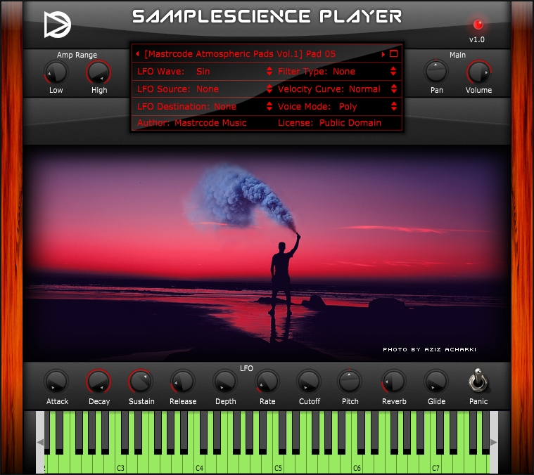The width and height of the screenshot is (534, 475).
Task: Play the C6 key on keyboard
Action: click(x=357, y=464)
